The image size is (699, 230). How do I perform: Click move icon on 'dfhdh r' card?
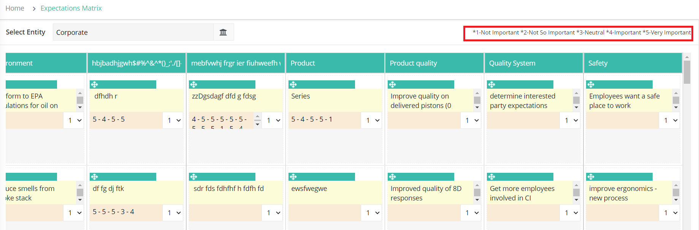(x=95, y=84)
